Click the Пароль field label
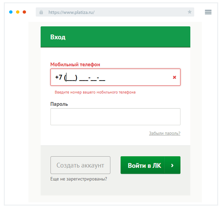The height and width of the screenshot is (210, 222). tap(59, 104)
